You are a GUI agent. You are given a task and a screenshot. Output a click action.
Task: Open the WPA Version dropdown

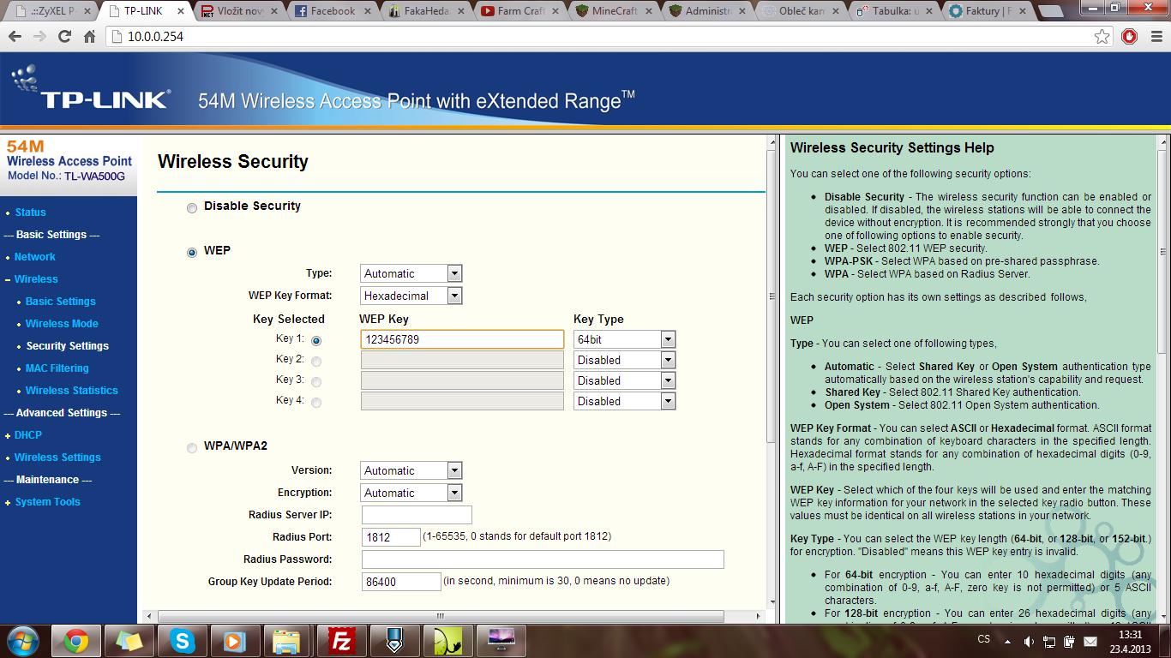[411, 470]
